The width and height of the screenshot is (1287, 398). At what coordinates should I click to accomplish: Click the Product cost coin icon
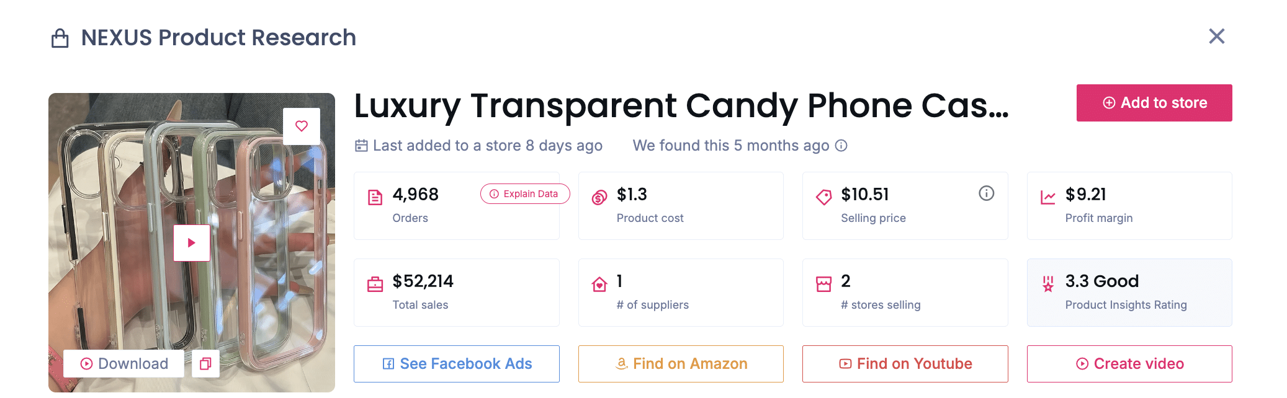point(599,198)
